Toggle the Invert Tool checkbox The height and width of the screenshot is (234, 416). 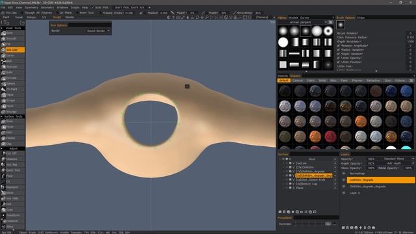[x=77, y=12]
